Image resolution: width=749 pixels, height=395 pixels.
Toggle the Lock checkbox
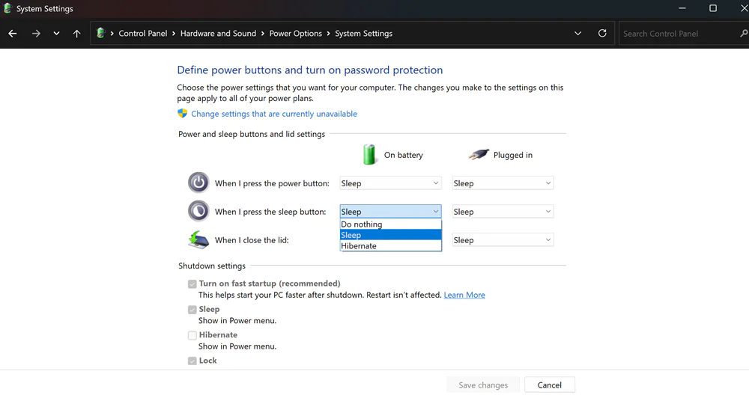(x=192, y=361)
